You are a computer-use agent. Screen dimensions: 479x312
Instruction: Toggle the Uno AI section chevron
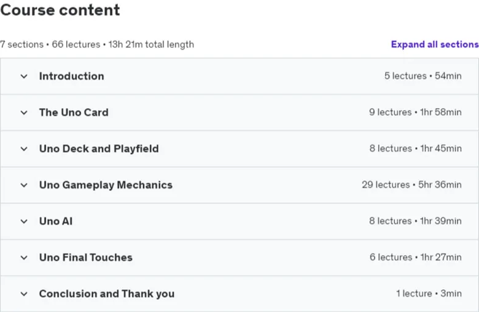pyautogui.click(x=24, y=221)
